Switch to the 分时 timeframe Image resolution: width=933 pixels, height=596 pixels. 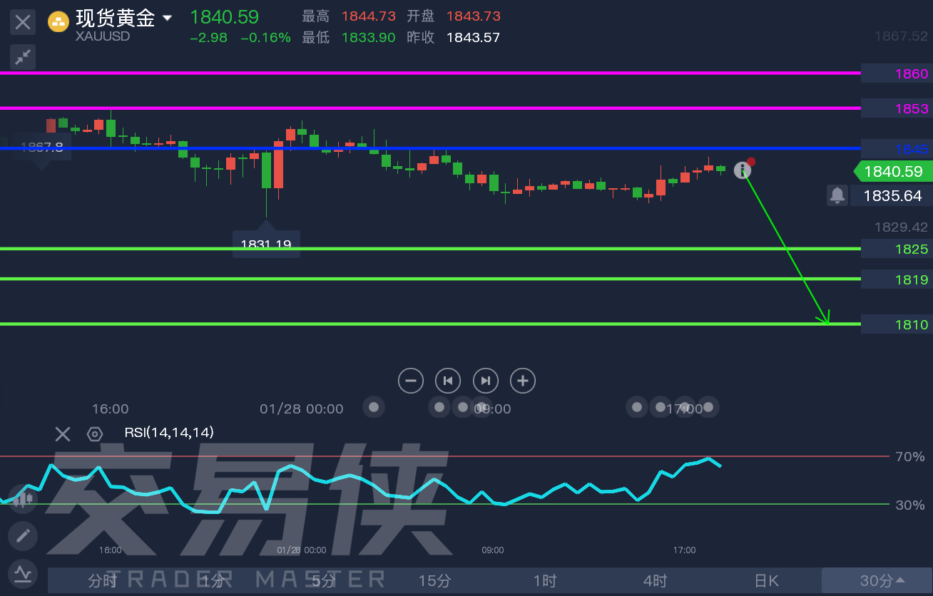[103, 580]
